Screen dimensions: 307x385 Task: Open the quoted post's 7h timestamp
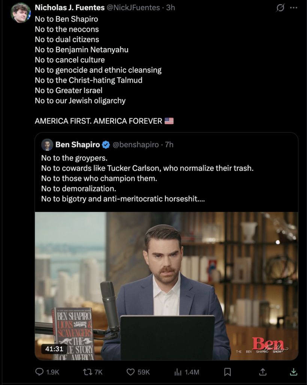pos(169,145)
